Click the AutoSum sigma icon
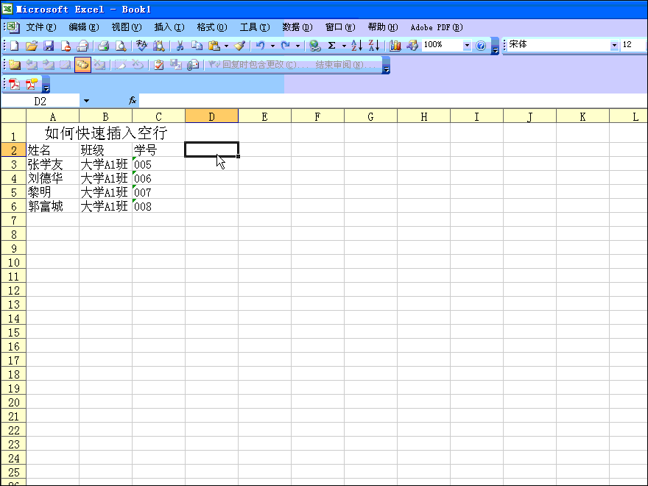This screenshot has height=486, width=648. coord(331,46)
